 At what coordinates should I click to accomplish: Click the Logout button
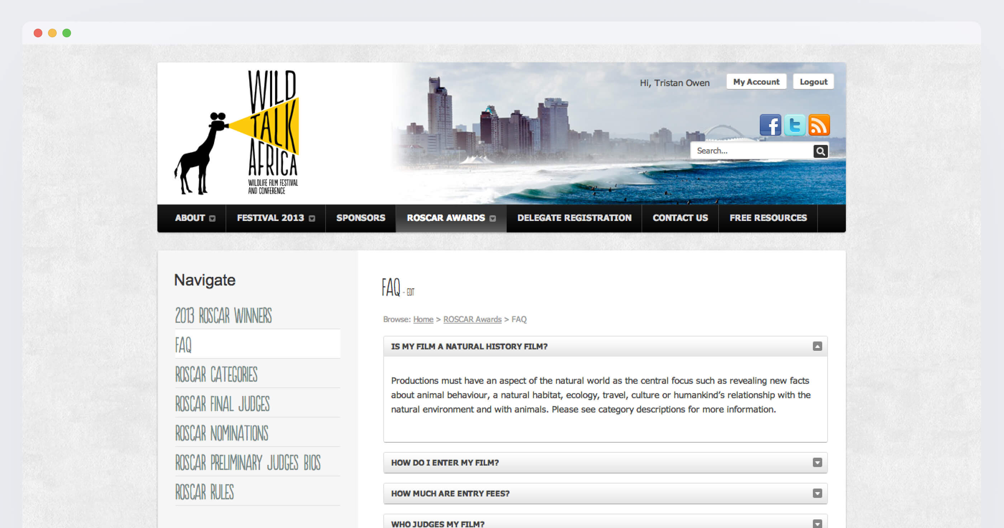[813, 82]
